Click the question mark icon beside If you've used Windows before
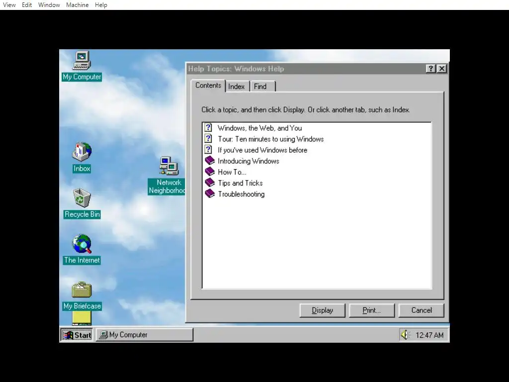Image resolution: width=509 pixels, height=382 pixels. click(x=208, y=150)
